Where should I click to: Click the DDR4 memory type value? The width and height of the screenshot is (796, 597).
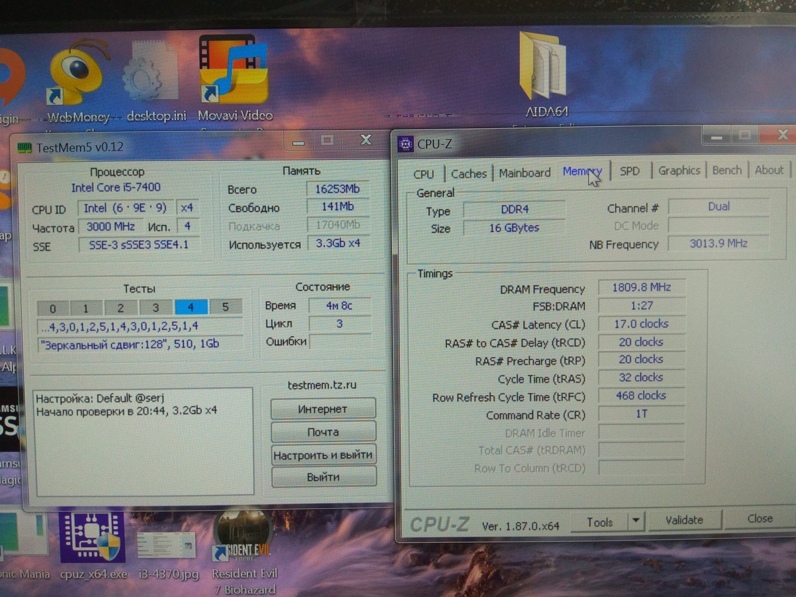pos(514,210)
